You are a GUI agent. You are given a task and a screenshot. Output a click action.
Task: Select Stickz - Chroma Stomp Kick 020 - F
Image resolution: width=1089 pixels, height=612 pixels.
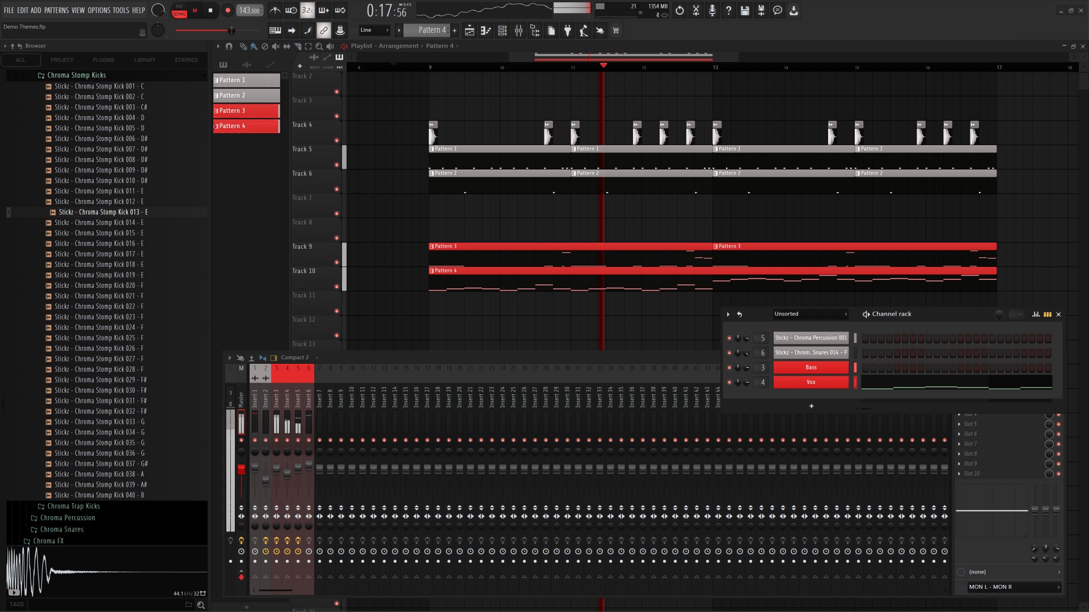(99, 285)
